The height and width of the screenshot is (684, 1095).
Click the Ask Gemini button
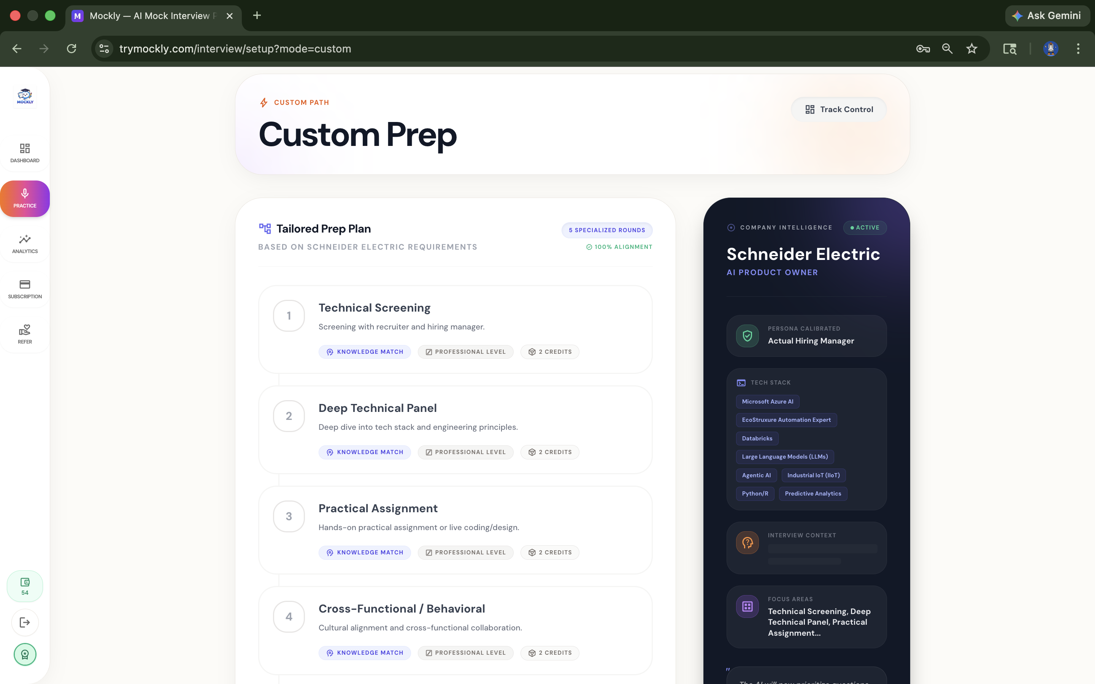[x=1047, y=16]
